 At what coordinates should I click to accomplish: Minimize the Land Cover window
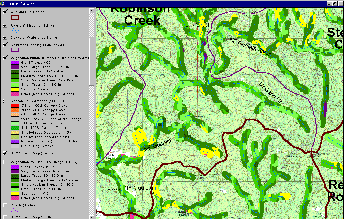(329, 3)
